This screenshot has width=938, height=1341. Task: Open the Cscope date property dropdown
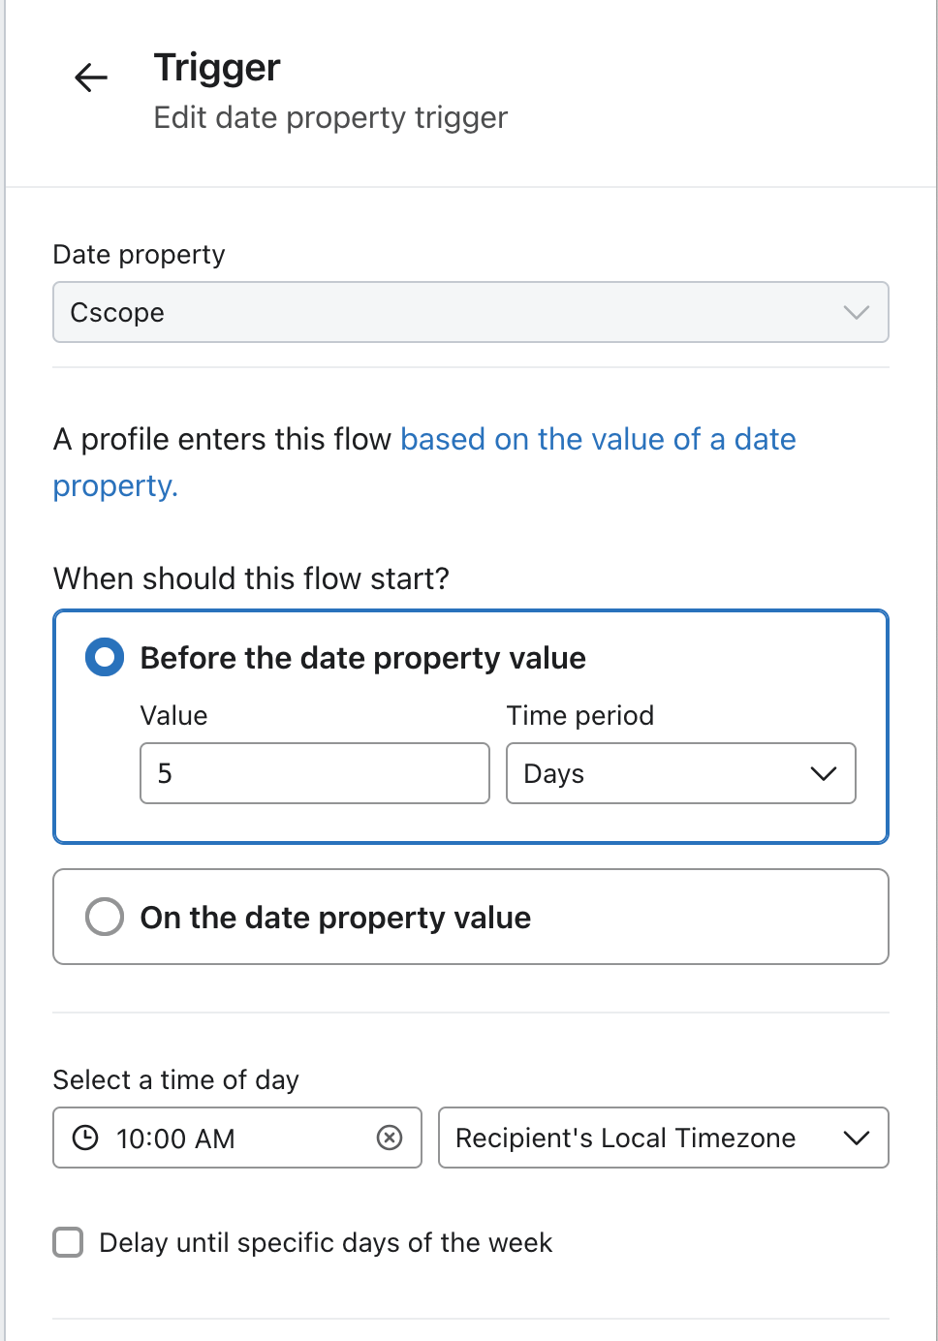pos(471,312)
